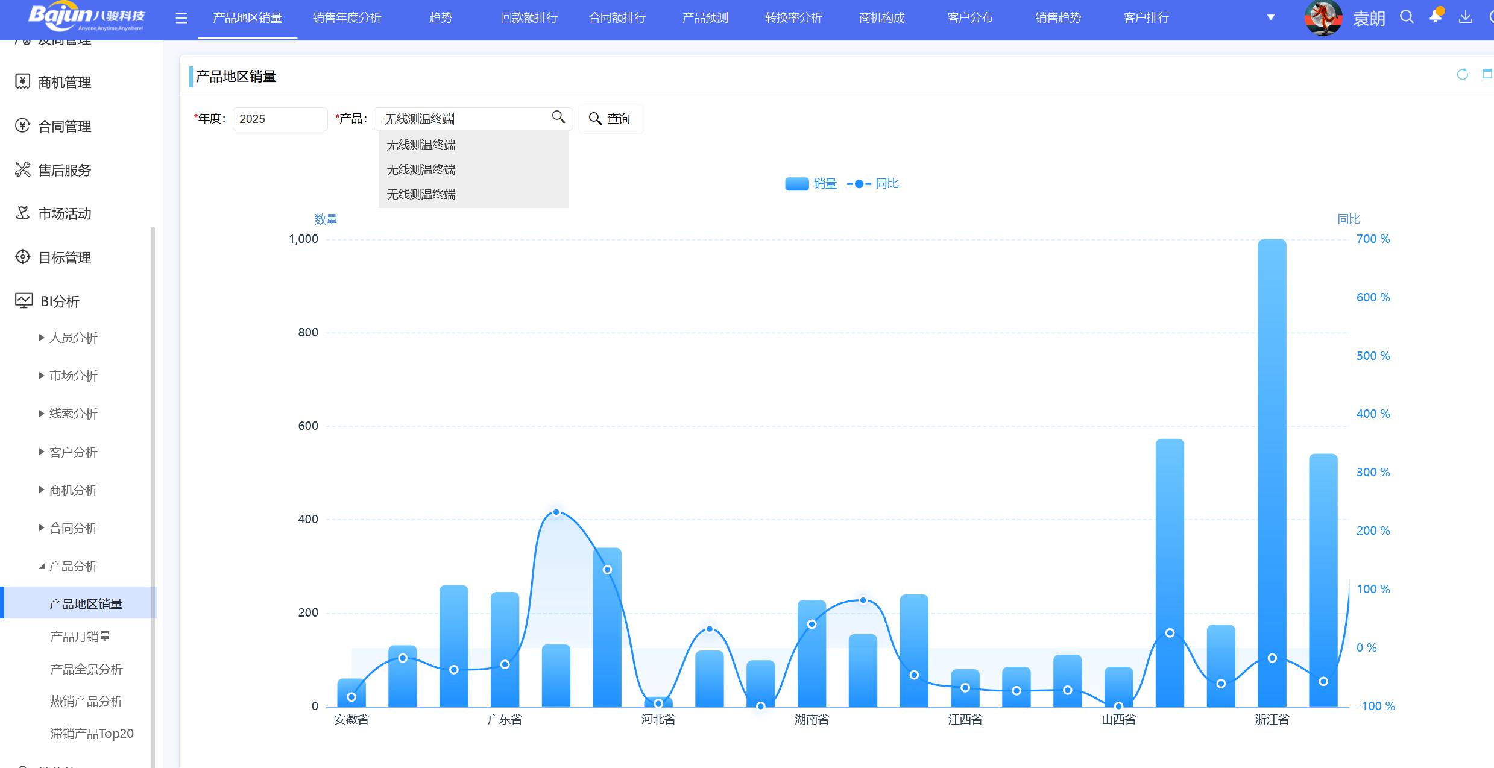Click the 查询 button

coord(610,119)
